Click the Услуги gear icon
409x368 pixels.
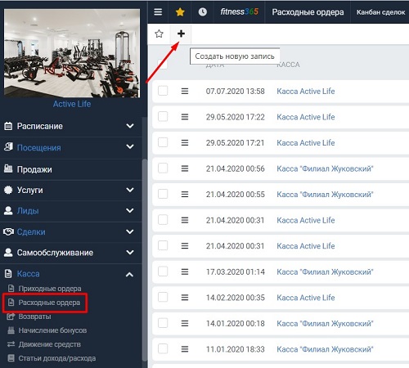tap(8, 190)
